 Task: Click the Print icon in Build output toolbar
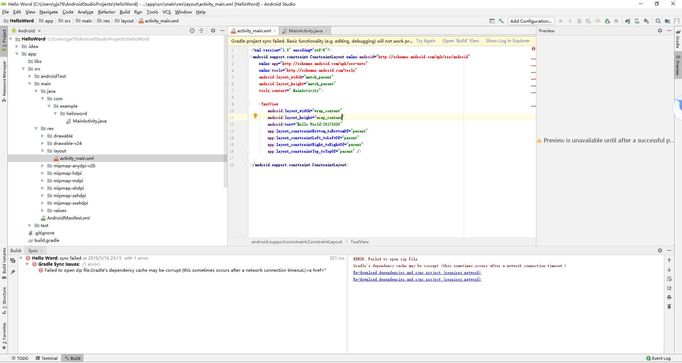669,297
